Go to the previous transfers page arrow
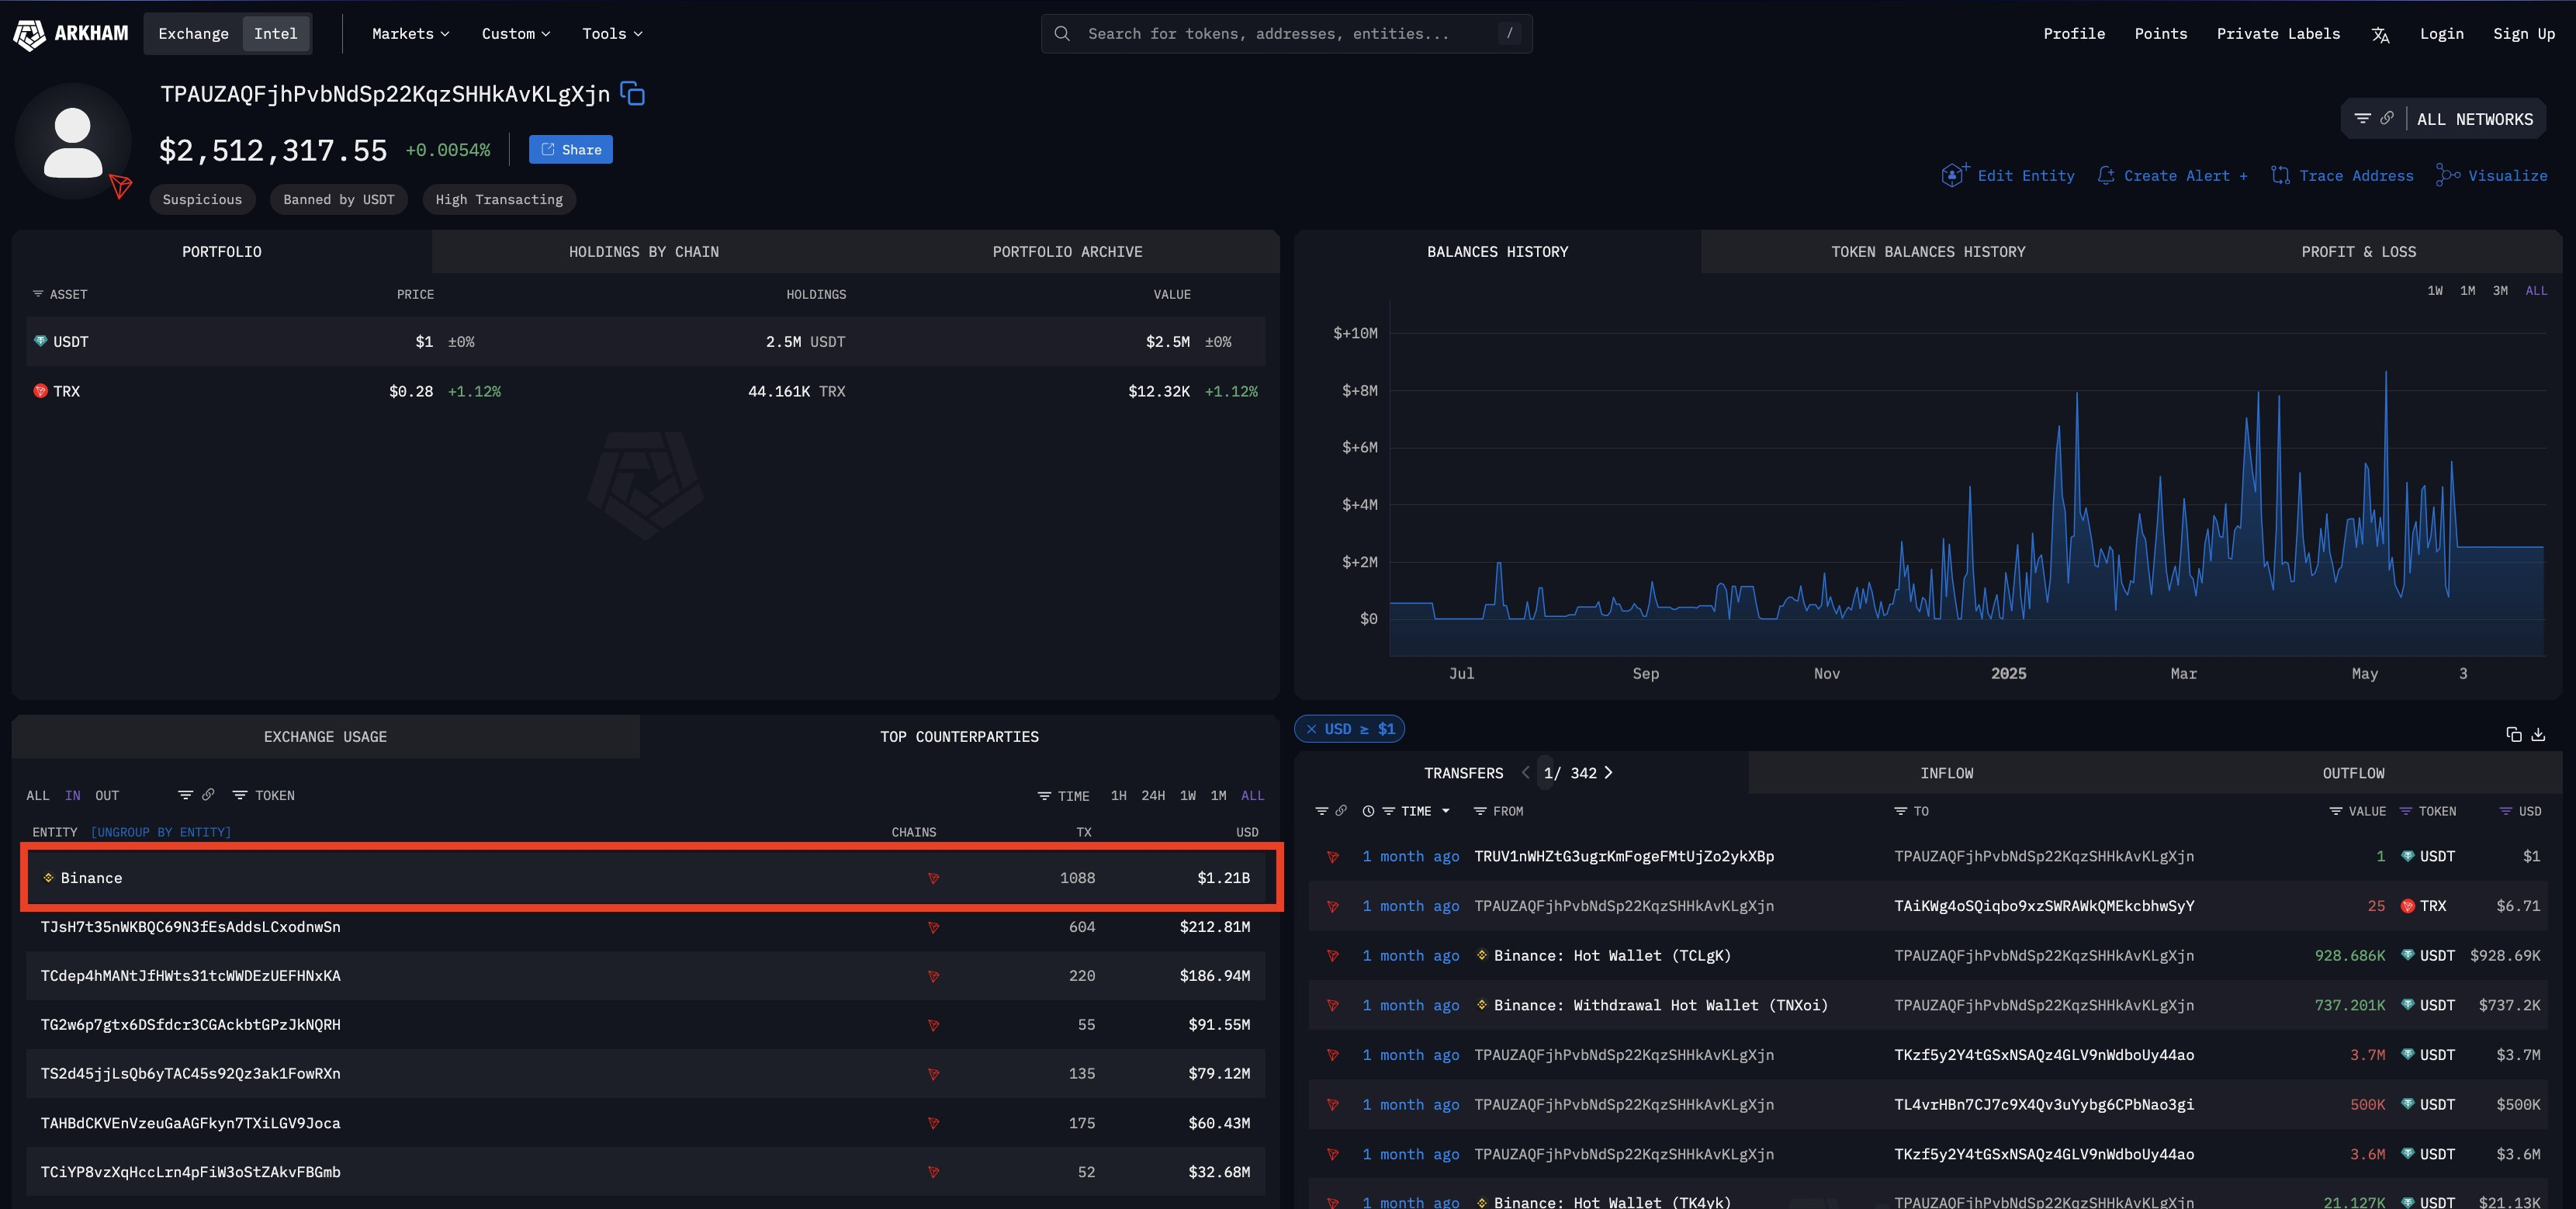The height and width of the screenshot is (1209, 2576). click(1525, 773)
